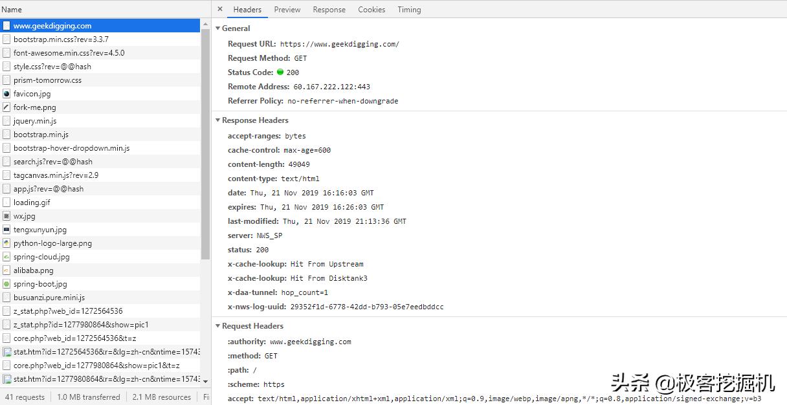The width and height of the screenshot is (787, 405).
Task: Click the 41 requests summary text
Action: click(x=25, y=397)
